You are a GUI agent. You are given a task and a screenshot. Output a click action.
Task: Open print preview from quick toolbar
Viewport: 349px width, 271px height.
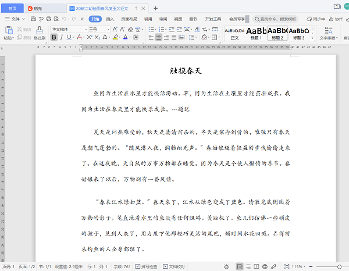tap(55, 19)
